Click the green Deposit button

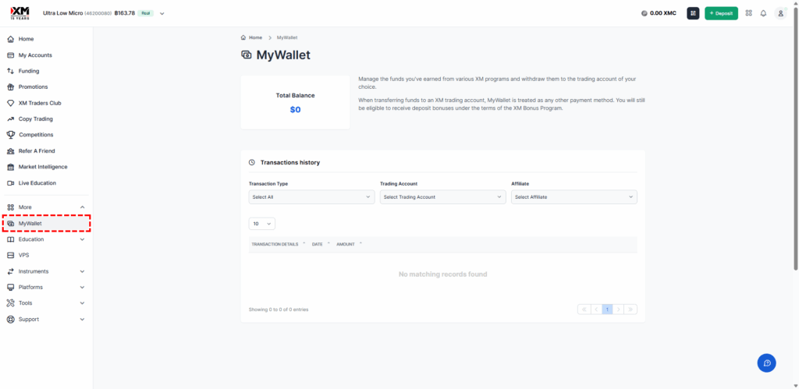point(721,13)
